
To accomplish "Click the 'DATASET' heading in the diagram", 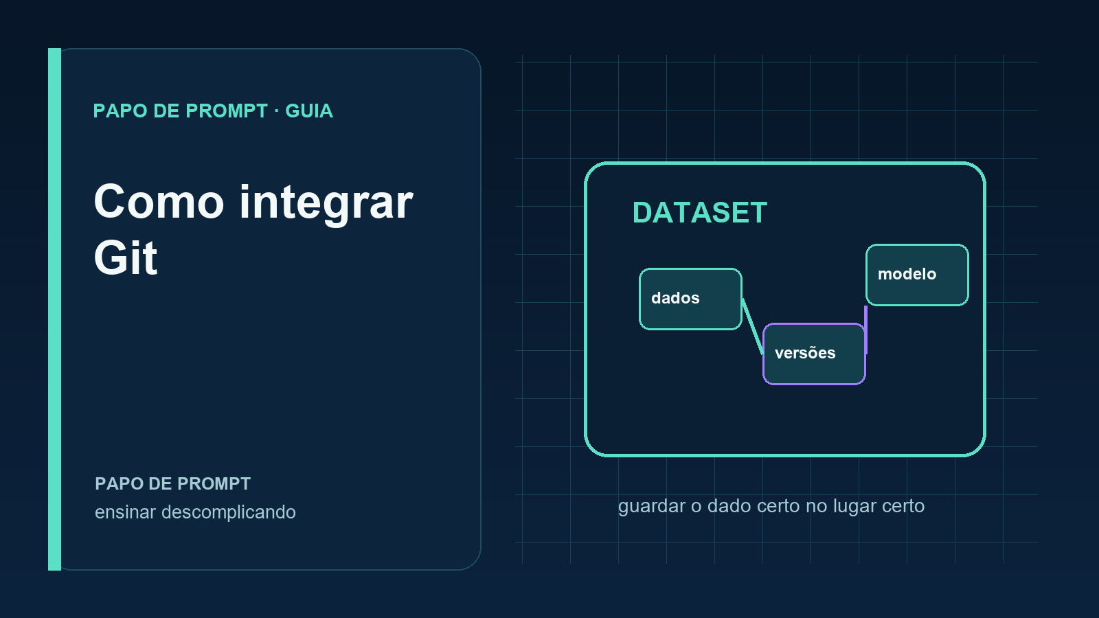I will 699,213.
